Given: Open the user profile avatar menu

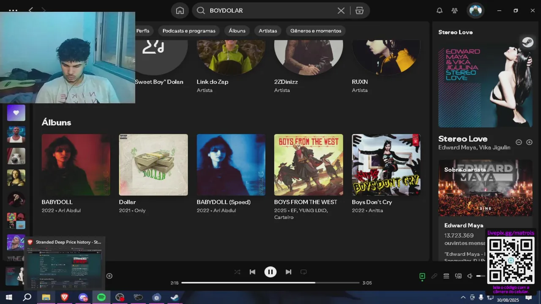Looking at the screenshot, I should [x=475, y=11].
